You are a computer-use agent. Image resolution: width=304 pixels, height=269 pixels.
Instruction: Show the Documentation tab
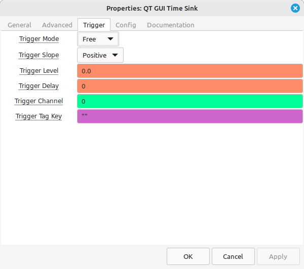click(x=171, y=25)
